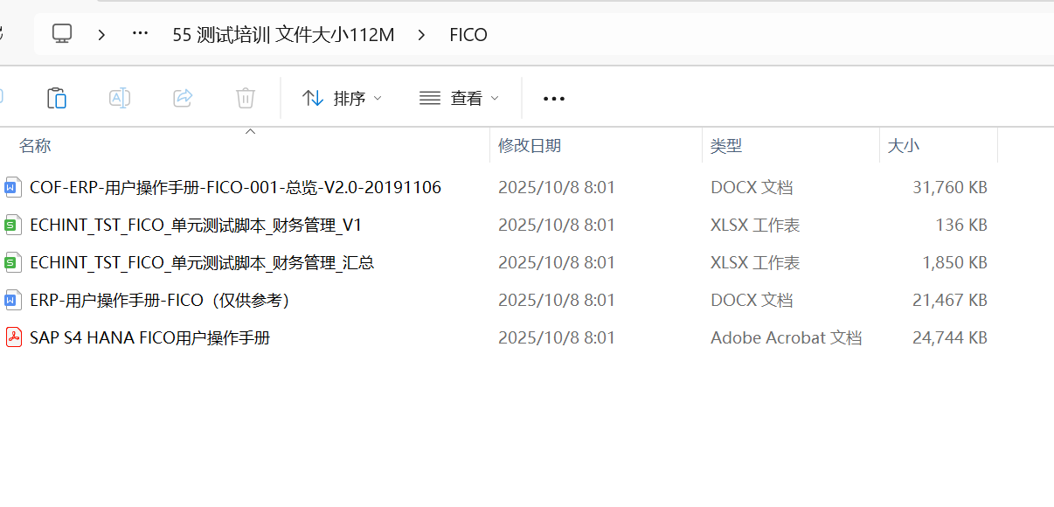Viewport: 1054px width, 507px height.
Task: Click the delete trash can icon
Action: pyautogui.click(x=246, y=98)
